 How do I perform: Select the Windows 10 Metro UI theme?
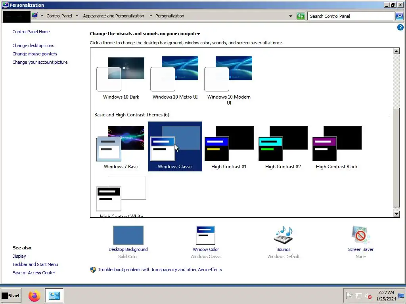[175, 78]
